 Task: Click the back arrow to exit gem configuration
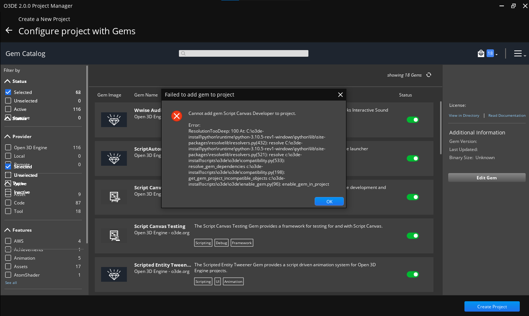[x=8, y=31]
